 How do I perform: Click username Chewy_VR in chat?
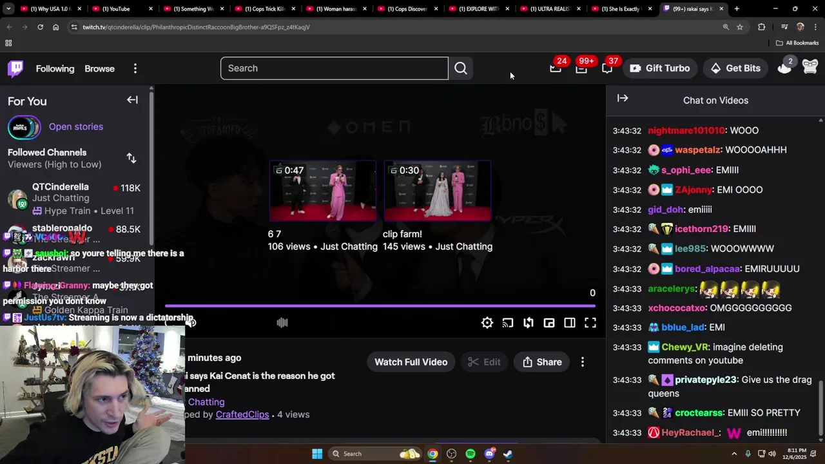(x=684, y=347)
